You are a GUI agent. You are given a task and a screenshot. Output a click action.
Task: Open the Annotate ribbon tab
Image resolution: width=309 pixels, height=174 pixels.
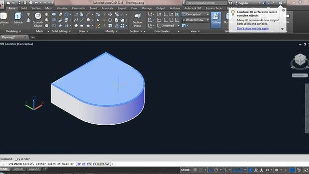107,8
